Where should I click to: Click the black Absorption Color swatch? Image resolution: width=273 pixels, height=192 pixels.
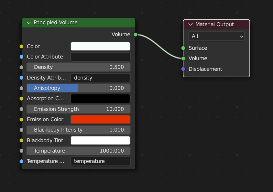[x=100, y=99]
